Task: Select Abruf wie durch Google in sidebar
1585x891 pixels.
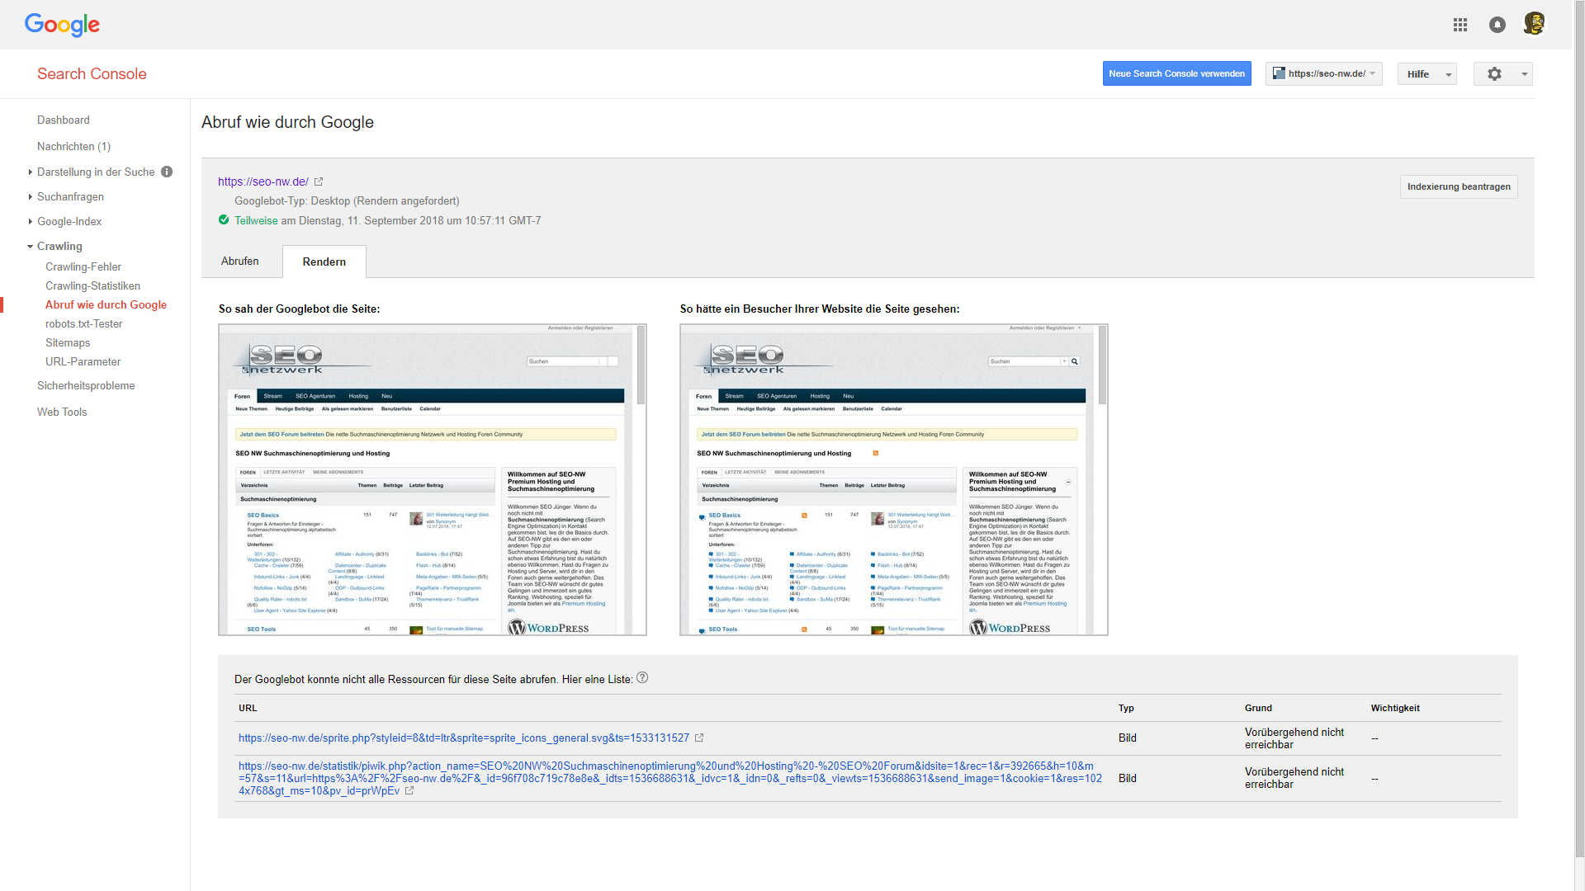Action: click(106, 304)
